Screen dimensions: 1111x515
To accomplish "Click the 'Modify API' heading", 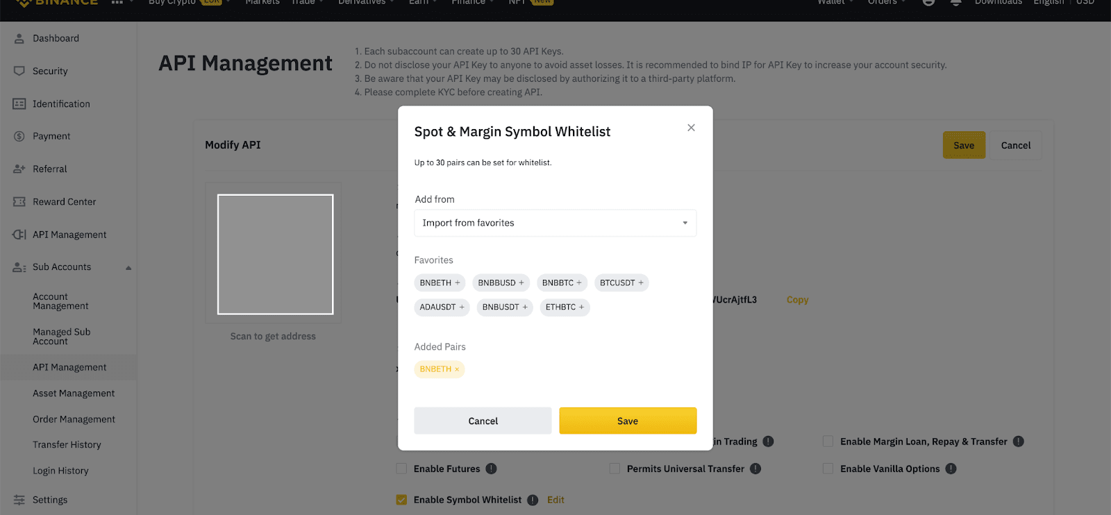I will (x=233, y=145).
